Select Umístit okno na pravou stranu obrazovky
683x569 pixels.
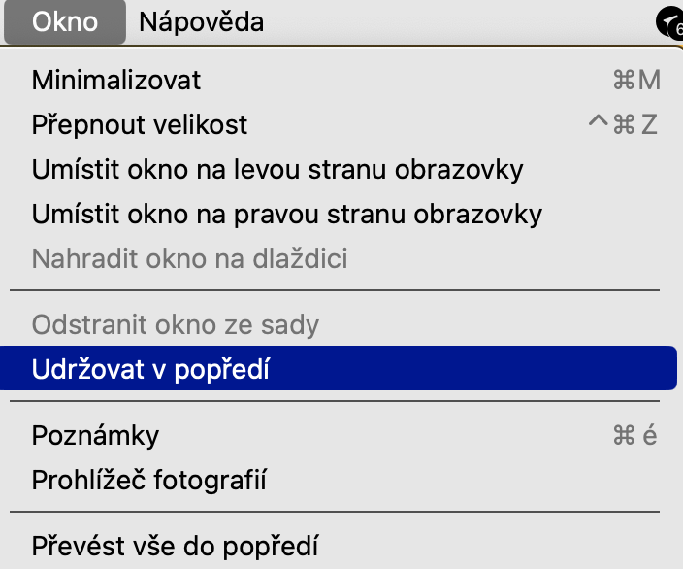[x=287, y=214]
